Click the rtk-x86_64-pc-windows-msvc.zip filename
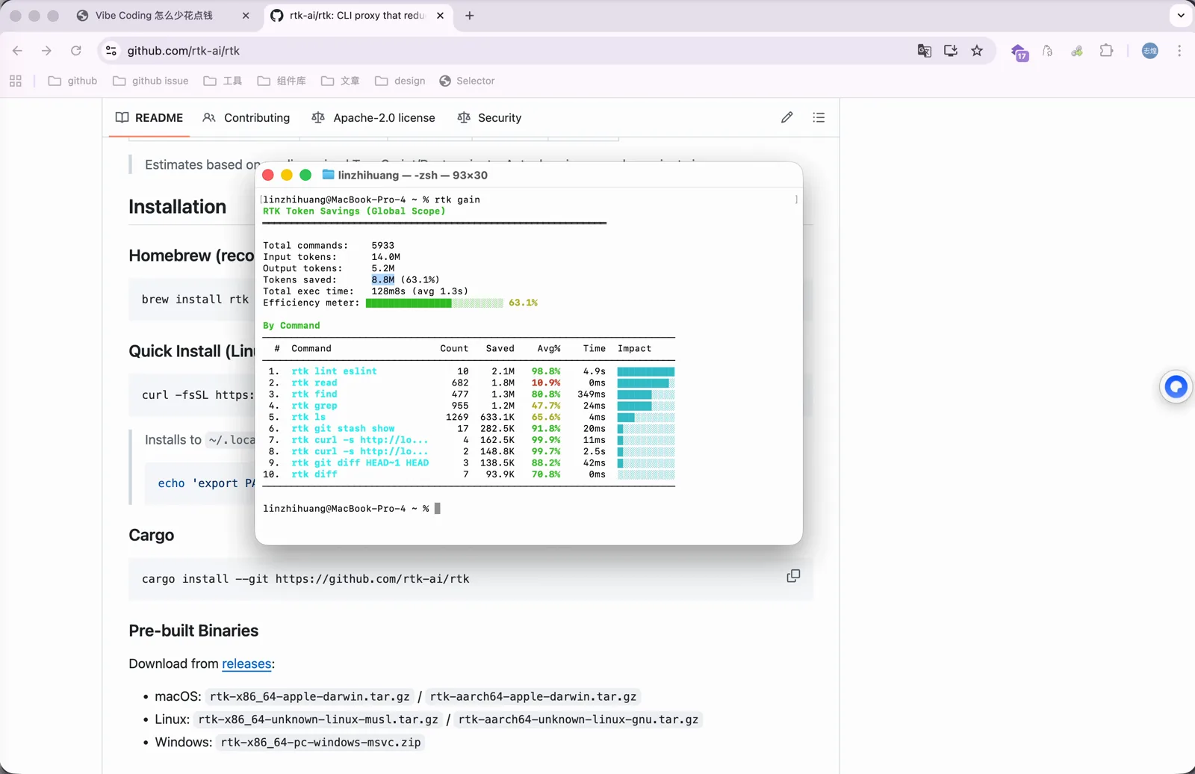Screen dimensions: 1195x774 pyautogui.click(x=320, y=743)
